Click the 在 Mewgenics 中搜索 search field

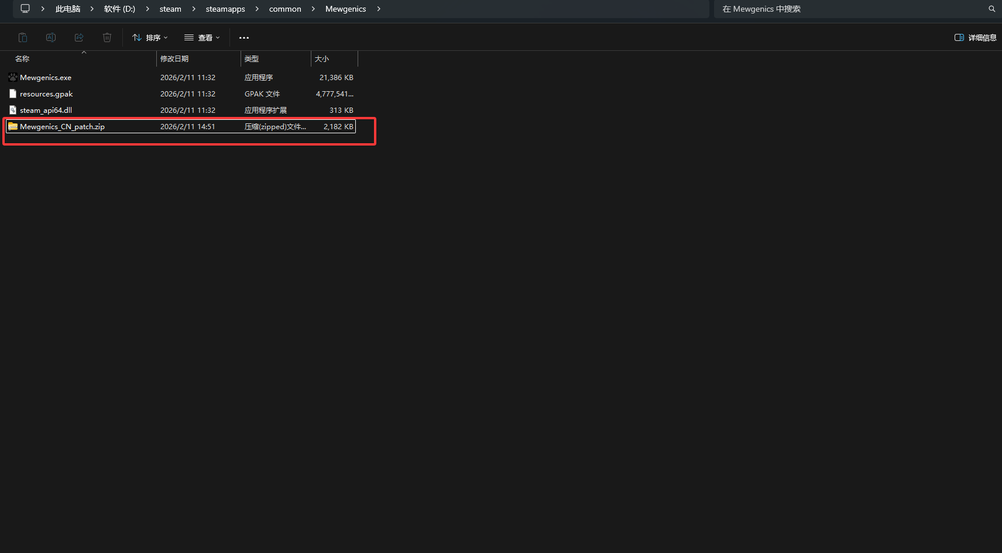click(x=849, y=9)
